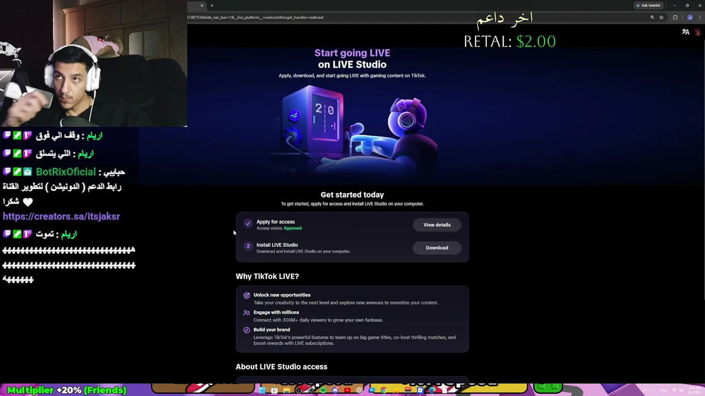Click the green "Approved" status text

pos(292,228)
